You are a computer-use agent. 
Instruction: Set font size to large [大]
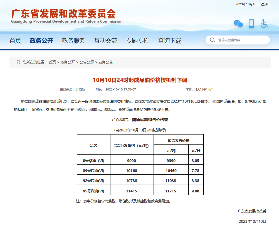point(199,89)
